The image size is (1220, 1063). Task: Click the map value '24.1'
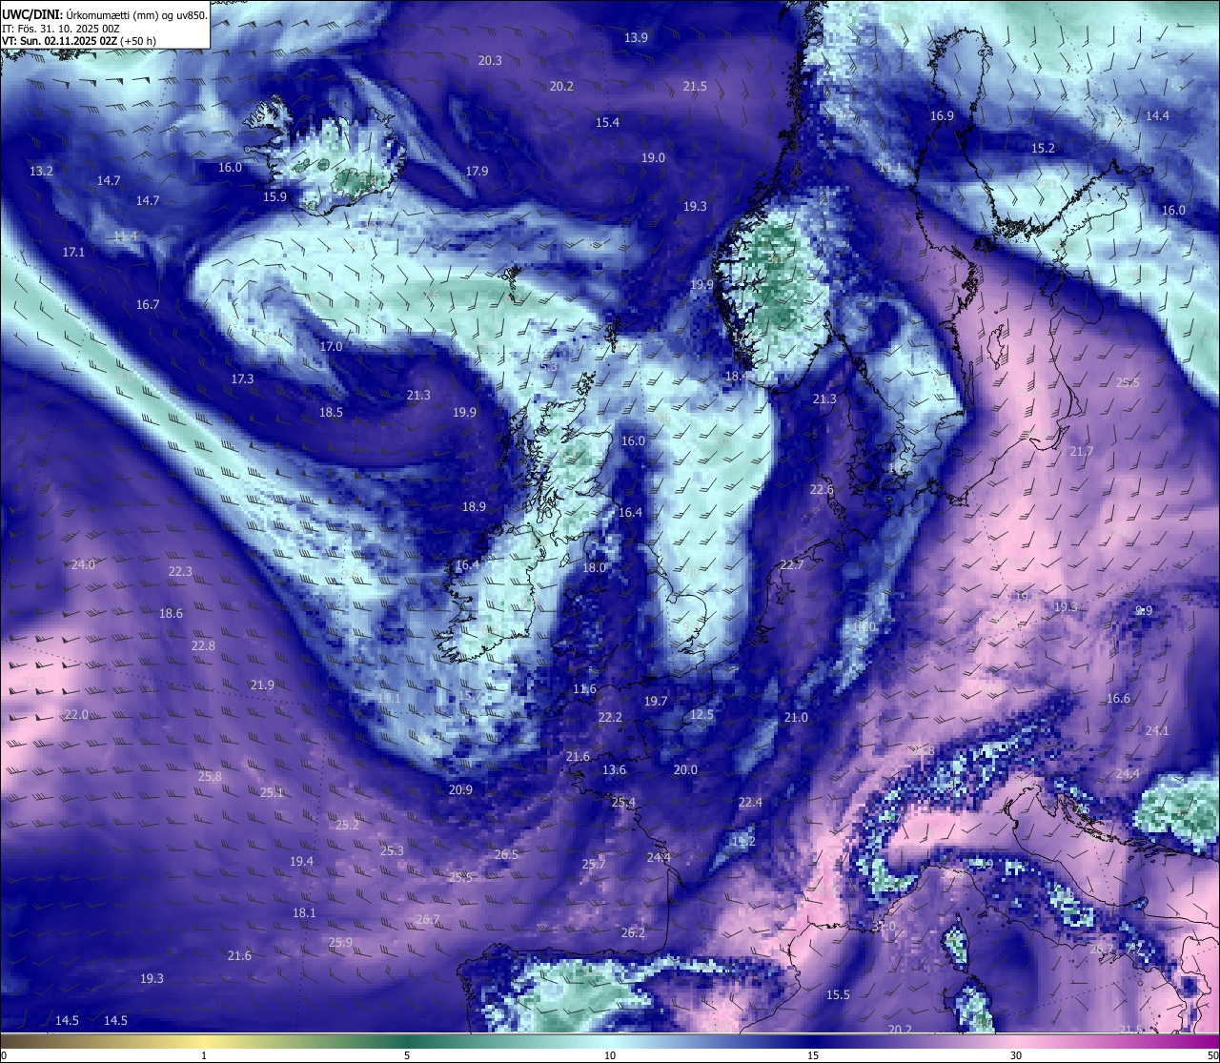pos(1157,730)
